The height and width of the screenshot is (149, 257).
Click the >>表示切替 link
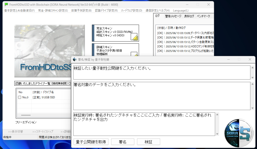[16, 131]
